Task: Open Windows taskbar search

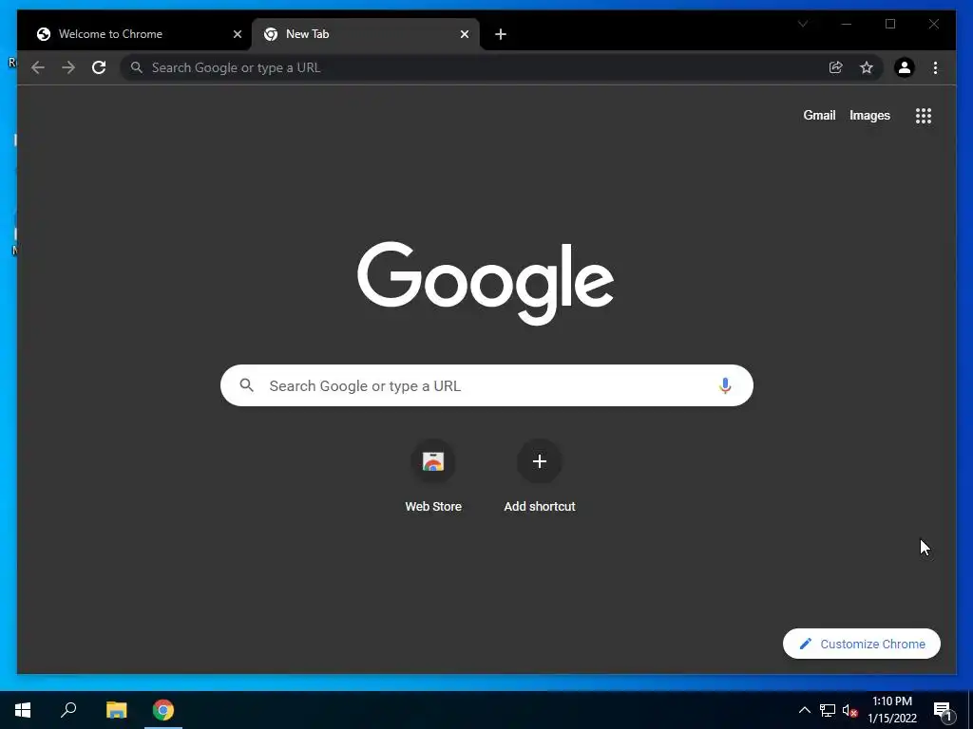Action: pos(68,710)
